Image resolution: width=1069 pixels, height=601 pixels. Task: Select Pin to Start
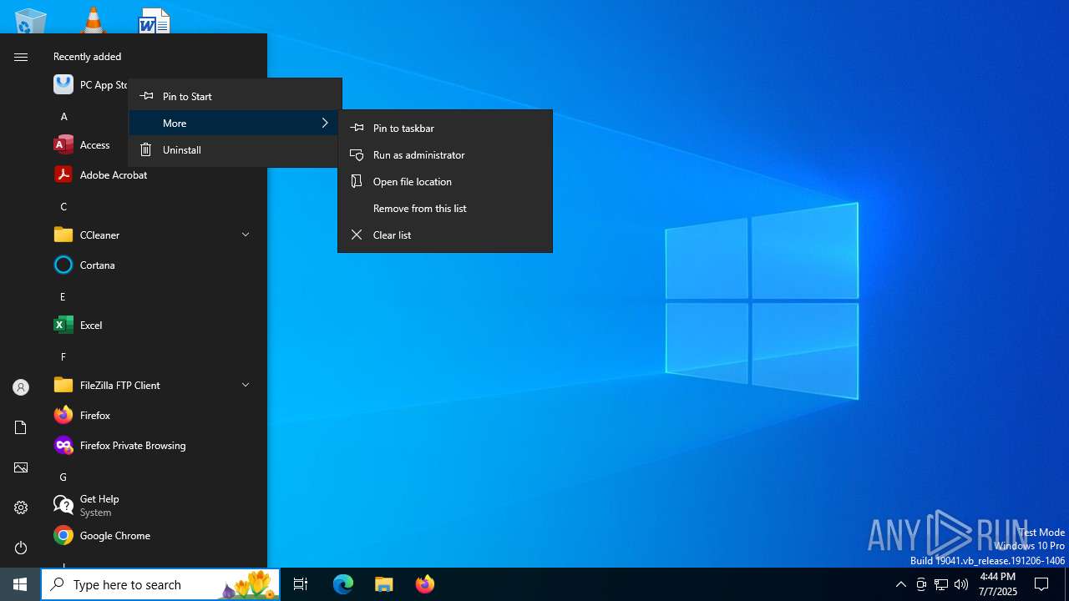236,96
